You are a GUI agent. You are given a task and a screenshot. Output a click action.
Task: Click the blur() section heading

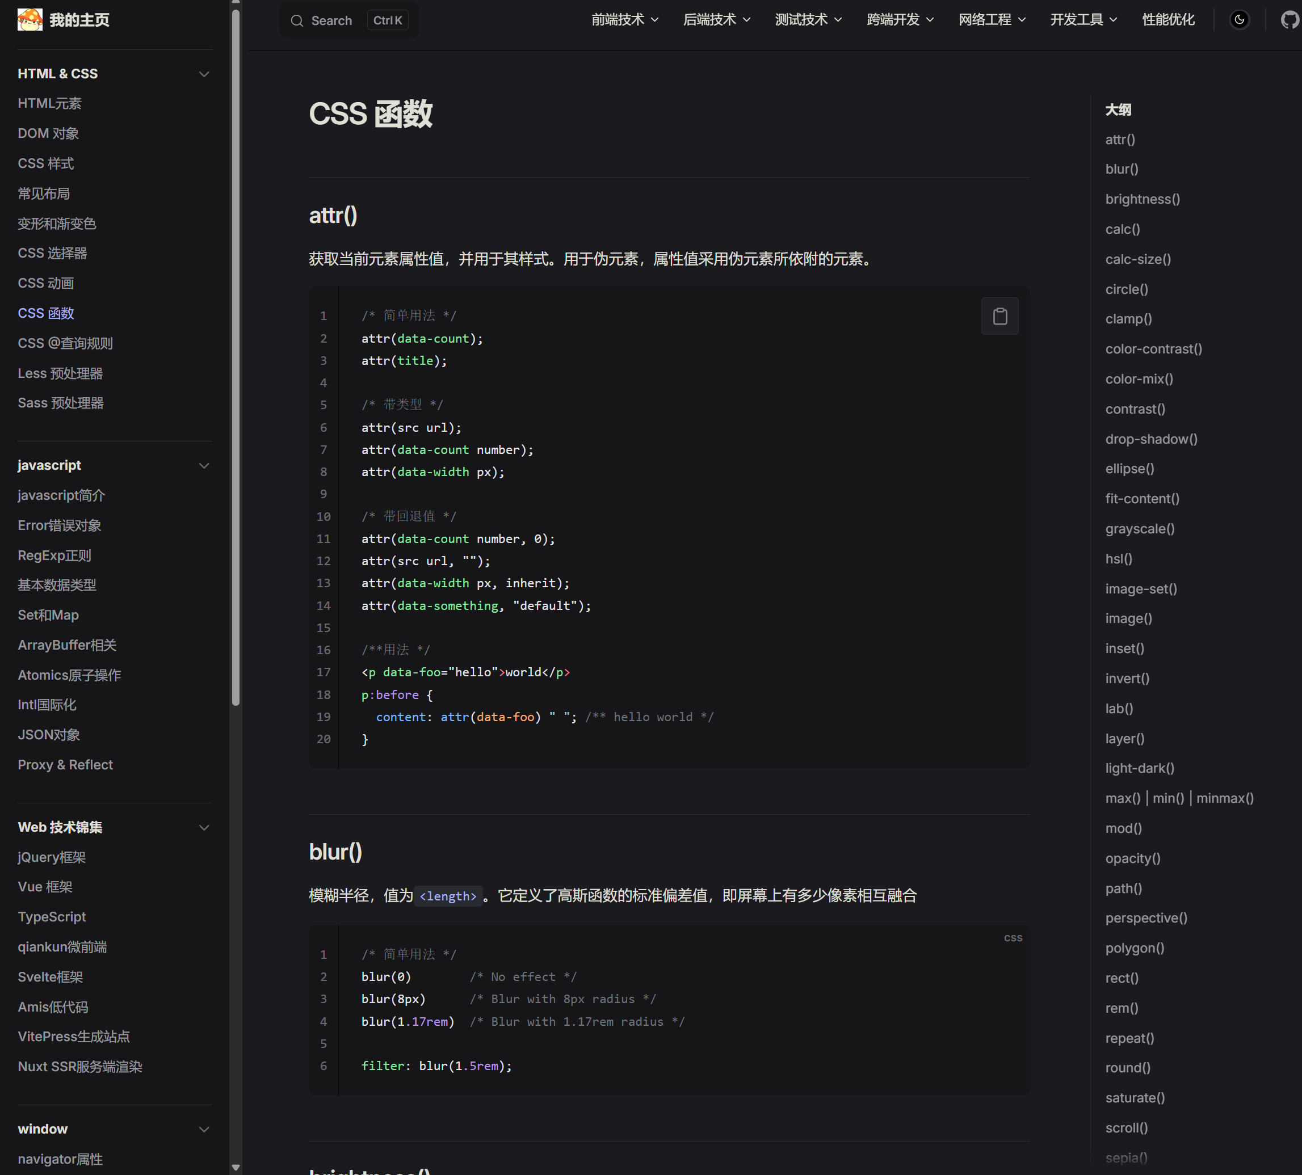point(336,852)
